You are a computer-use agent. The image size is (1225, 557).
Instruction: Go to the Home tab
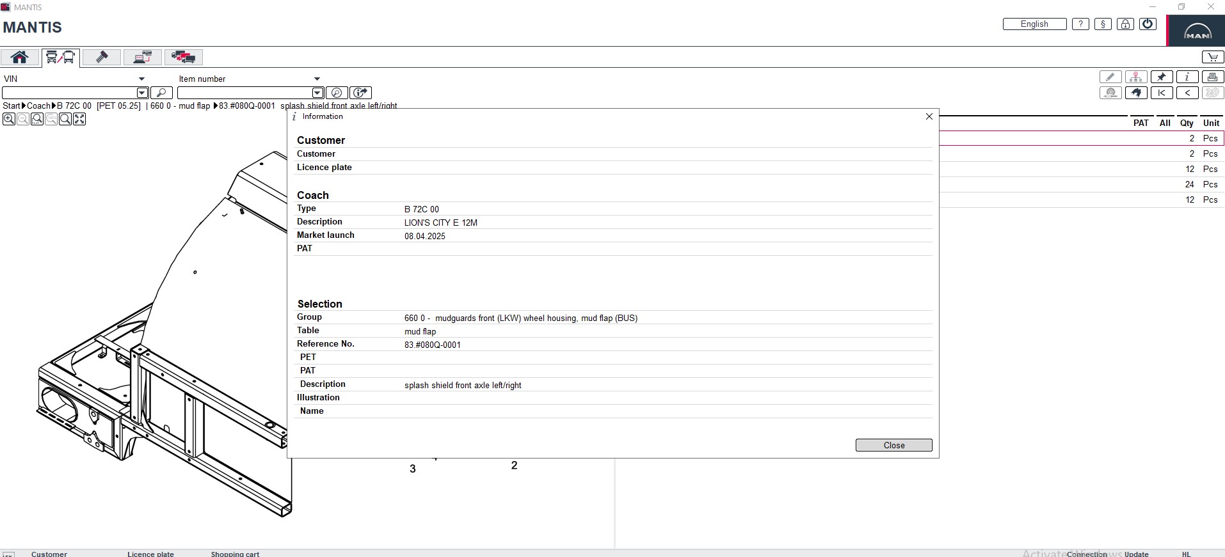pyautogui.click(x=20, y=58)
